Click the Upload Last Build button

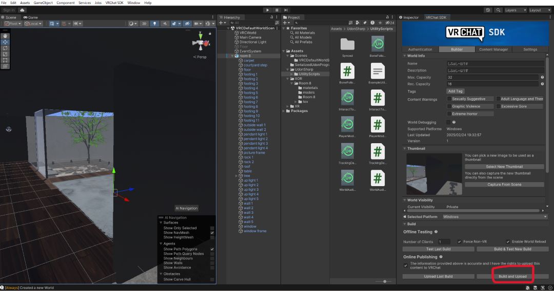pos(438,277)
